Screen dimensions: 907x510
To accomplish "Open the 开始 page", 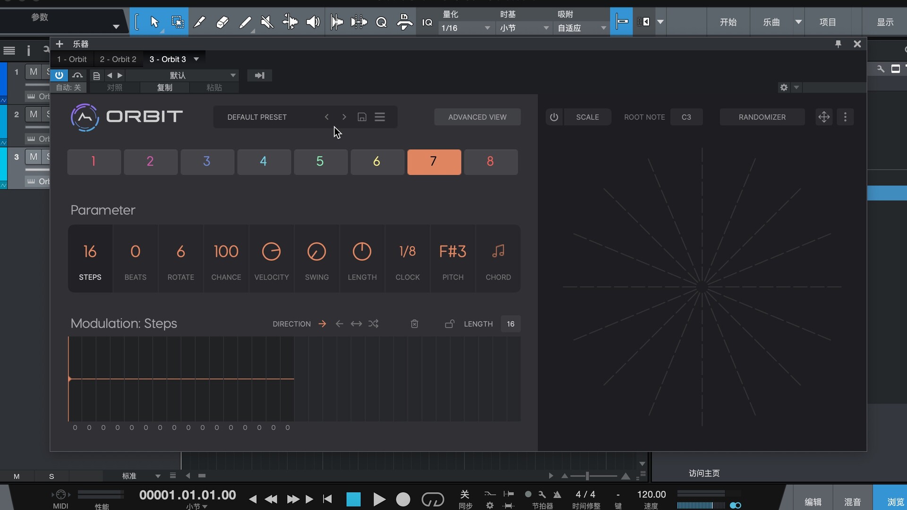I will click(728, 22).
